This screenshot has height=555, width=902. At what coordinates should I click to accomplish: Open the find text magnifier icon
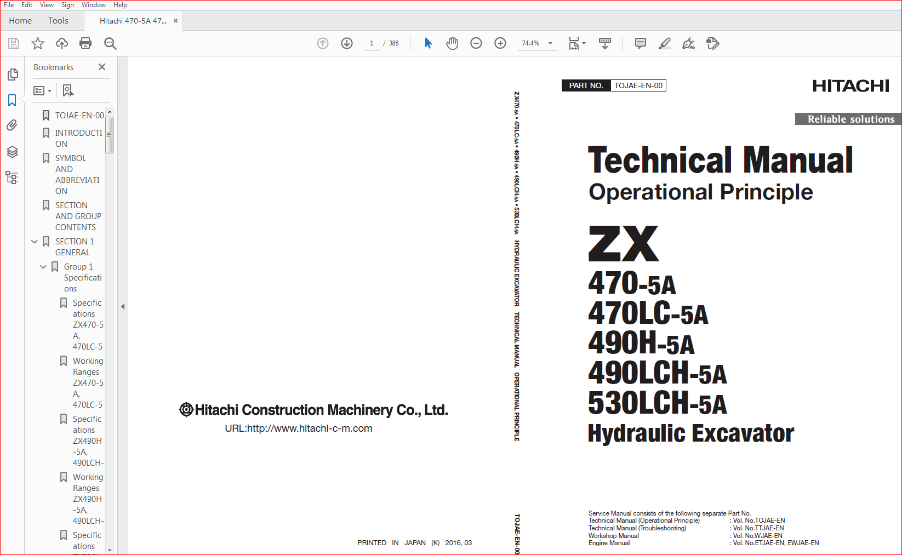[x=110, y=43]
